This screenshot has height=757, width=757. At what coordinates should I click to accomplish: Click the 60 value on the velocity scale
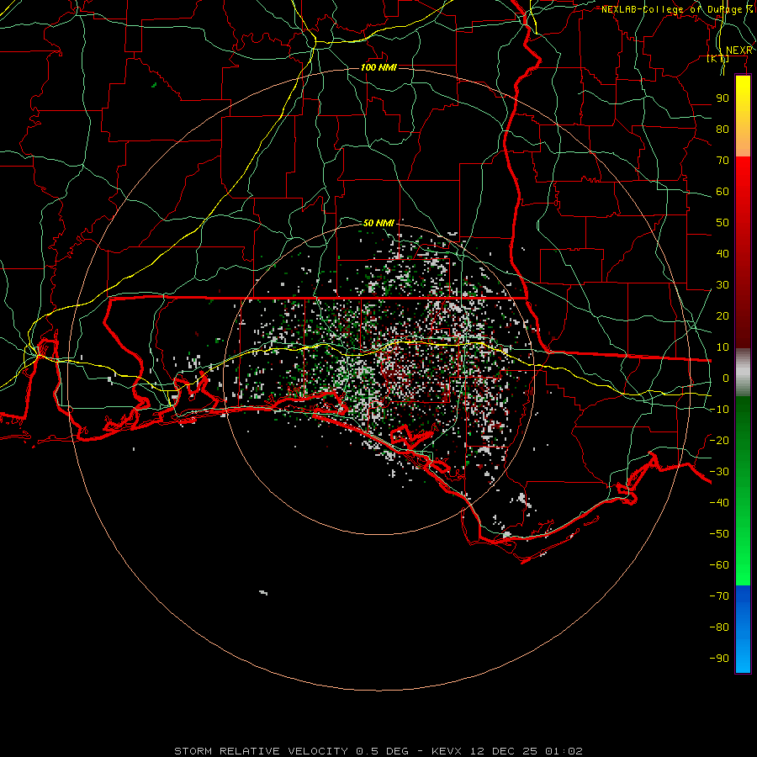[723, 192]
